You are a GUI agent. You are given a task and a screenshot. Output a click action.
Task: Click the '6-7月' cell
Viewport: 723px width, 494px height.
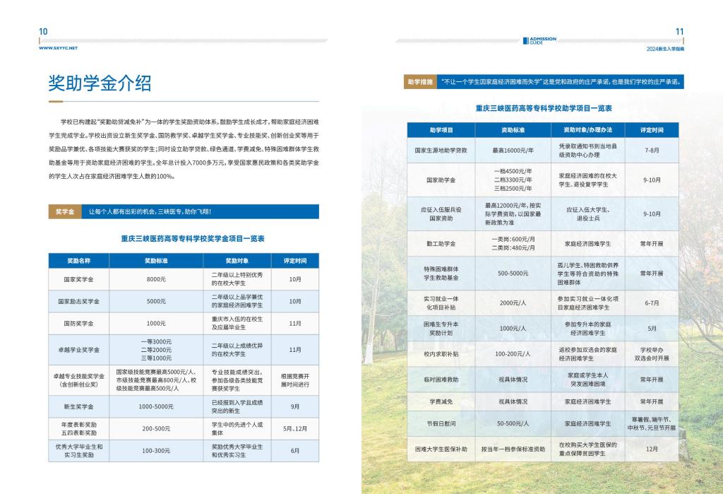tap(652, 303)
